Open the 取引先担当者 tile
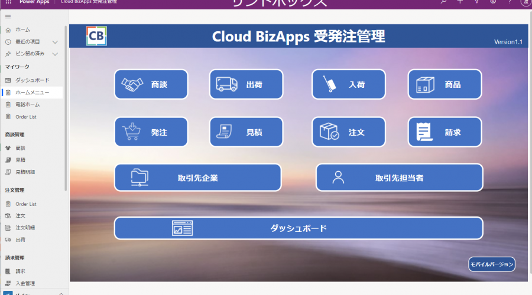This screenshot has width=532, height=295. point(400,178)
